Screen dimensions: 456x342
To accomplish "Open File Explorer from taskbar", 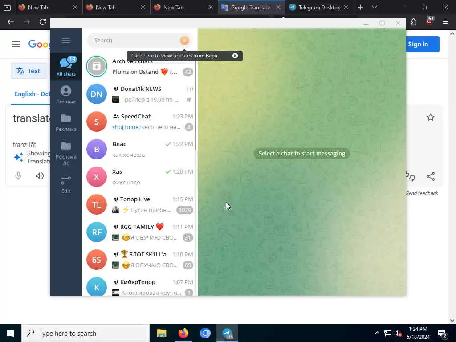I will 161,333.
